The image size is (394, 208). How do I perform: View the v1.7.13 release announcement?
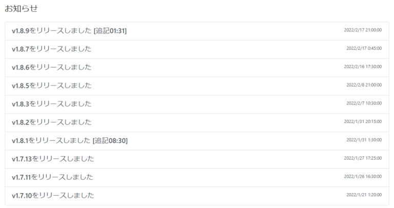(53, 159)
